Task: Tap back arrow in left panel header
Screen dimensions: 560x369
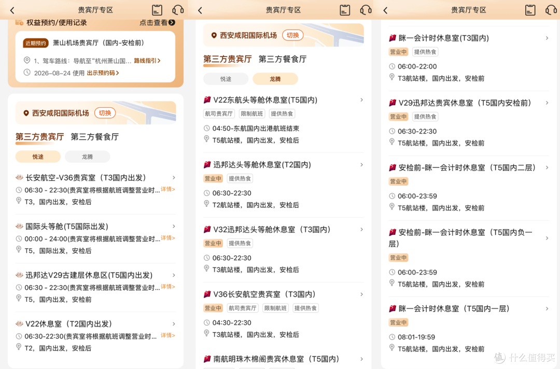Action: (12, 10)
